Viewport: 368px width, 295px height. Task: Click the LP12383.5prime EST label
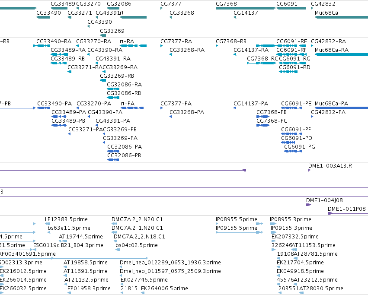pos(66,219)
